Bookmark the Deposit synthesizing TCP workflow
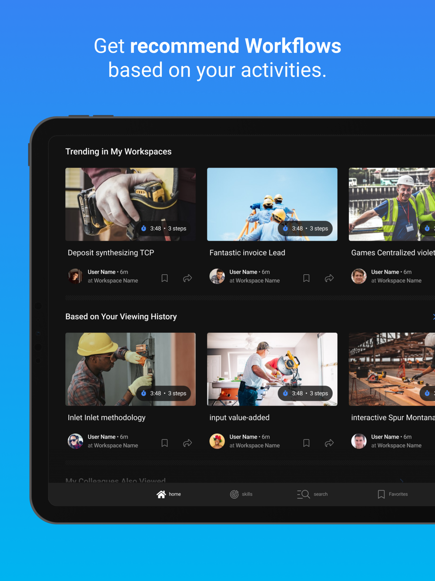Screen dimensions: 435x581 coord(164,278)
